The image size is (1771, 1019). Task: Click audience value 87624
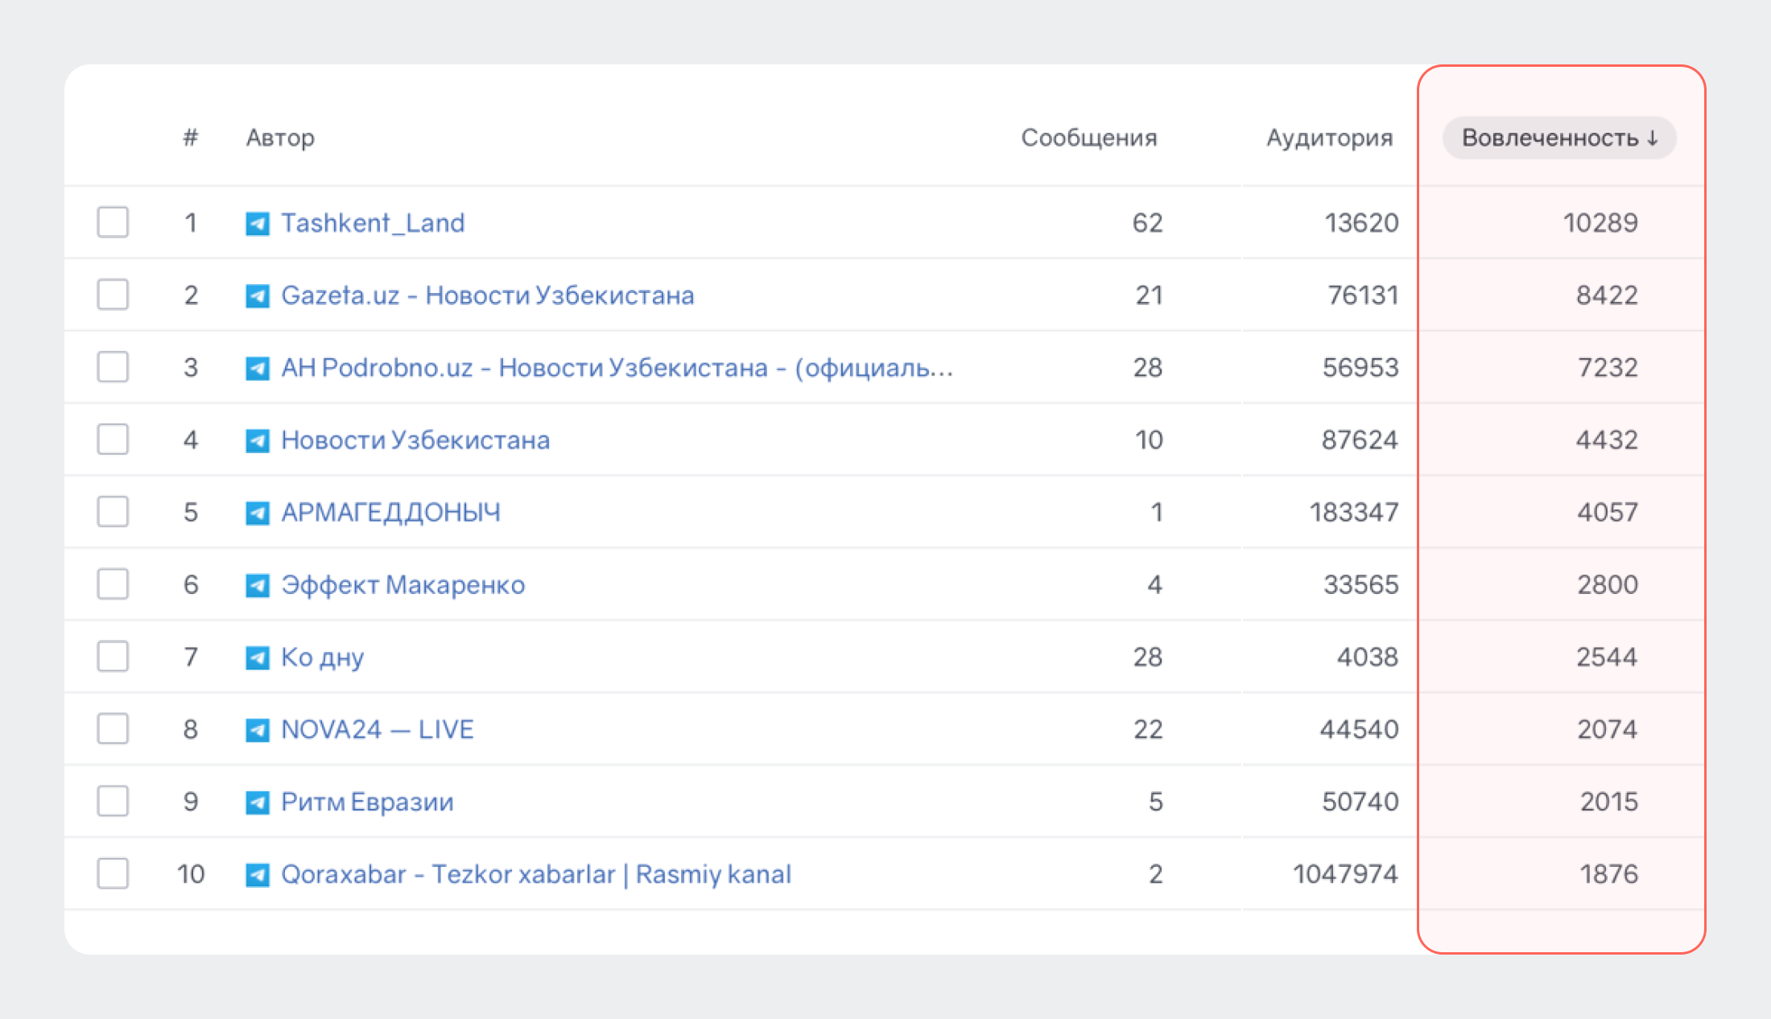click(x=1360, y=439)
